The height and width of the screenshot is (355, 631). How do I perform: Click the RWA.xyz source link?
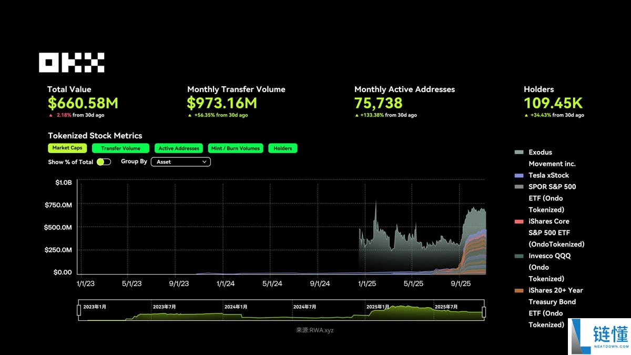(314, 330)
